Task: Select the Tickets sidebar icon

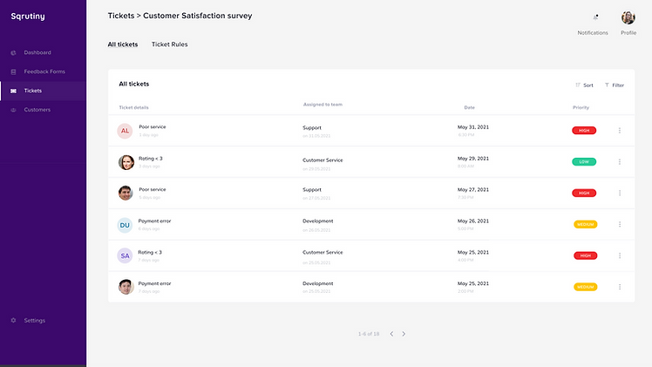Action: point(13,91)
